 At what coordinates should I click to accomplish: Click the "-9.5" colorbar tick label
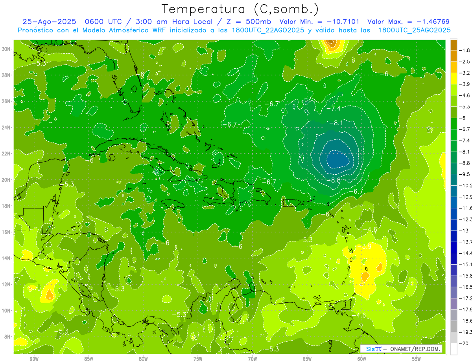(465, 174)
